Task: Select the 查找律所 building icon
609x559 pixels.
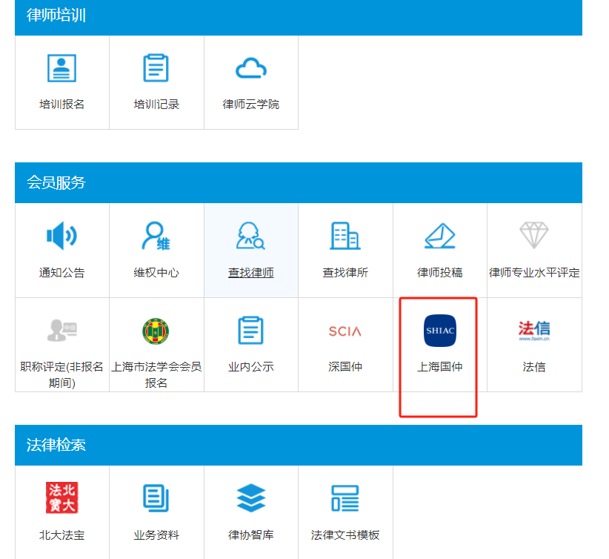Action: [345, 236]
